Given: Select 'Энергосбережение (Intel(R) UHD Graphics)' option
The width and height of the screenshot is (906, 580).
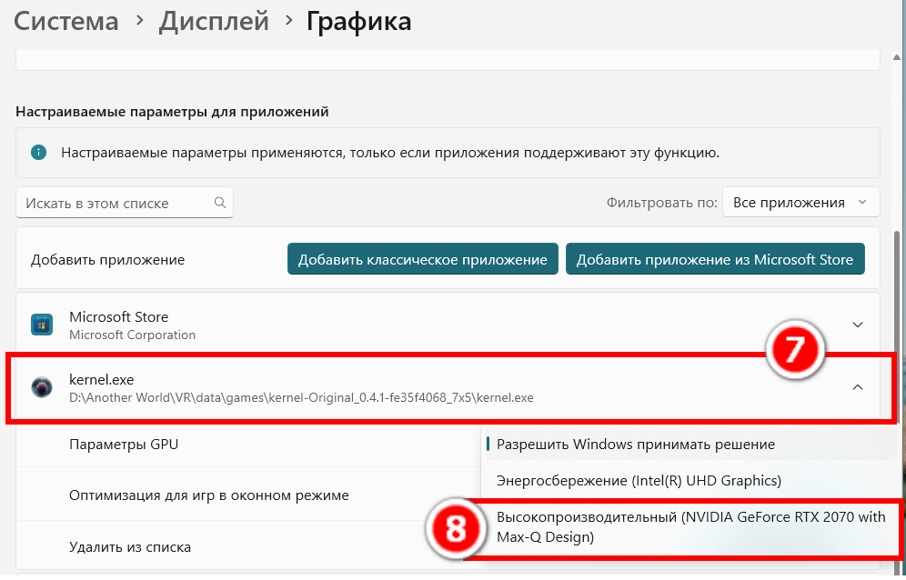Looking at the screenshot, I should [x=690, y=481].
